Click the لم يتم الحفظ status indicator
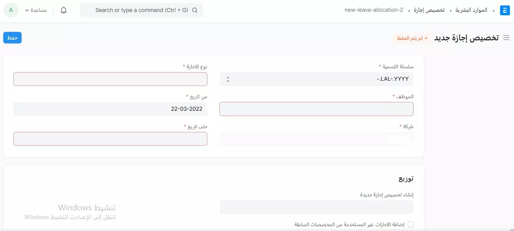514x231 pixels. [x=412, y=38]
